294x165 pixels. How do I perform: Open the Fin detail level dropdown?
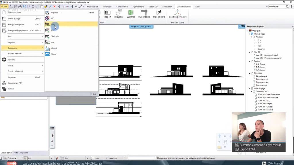(87, 158)
